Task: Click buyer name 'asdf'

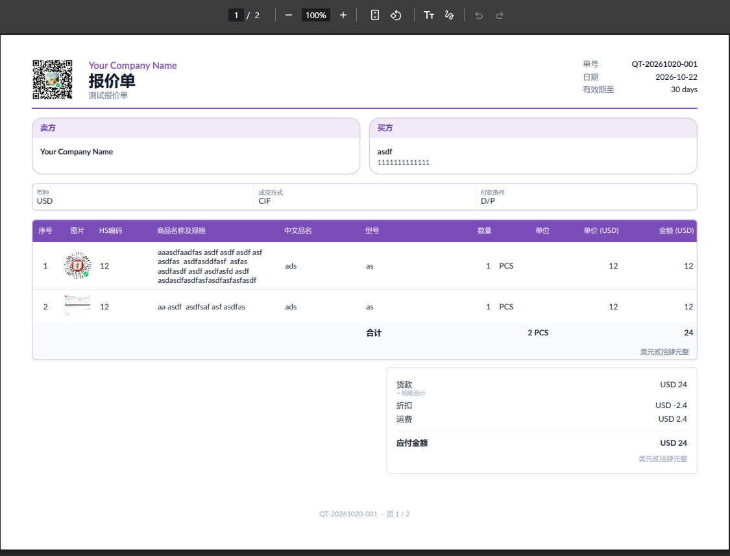Action: tap(385, 152)
